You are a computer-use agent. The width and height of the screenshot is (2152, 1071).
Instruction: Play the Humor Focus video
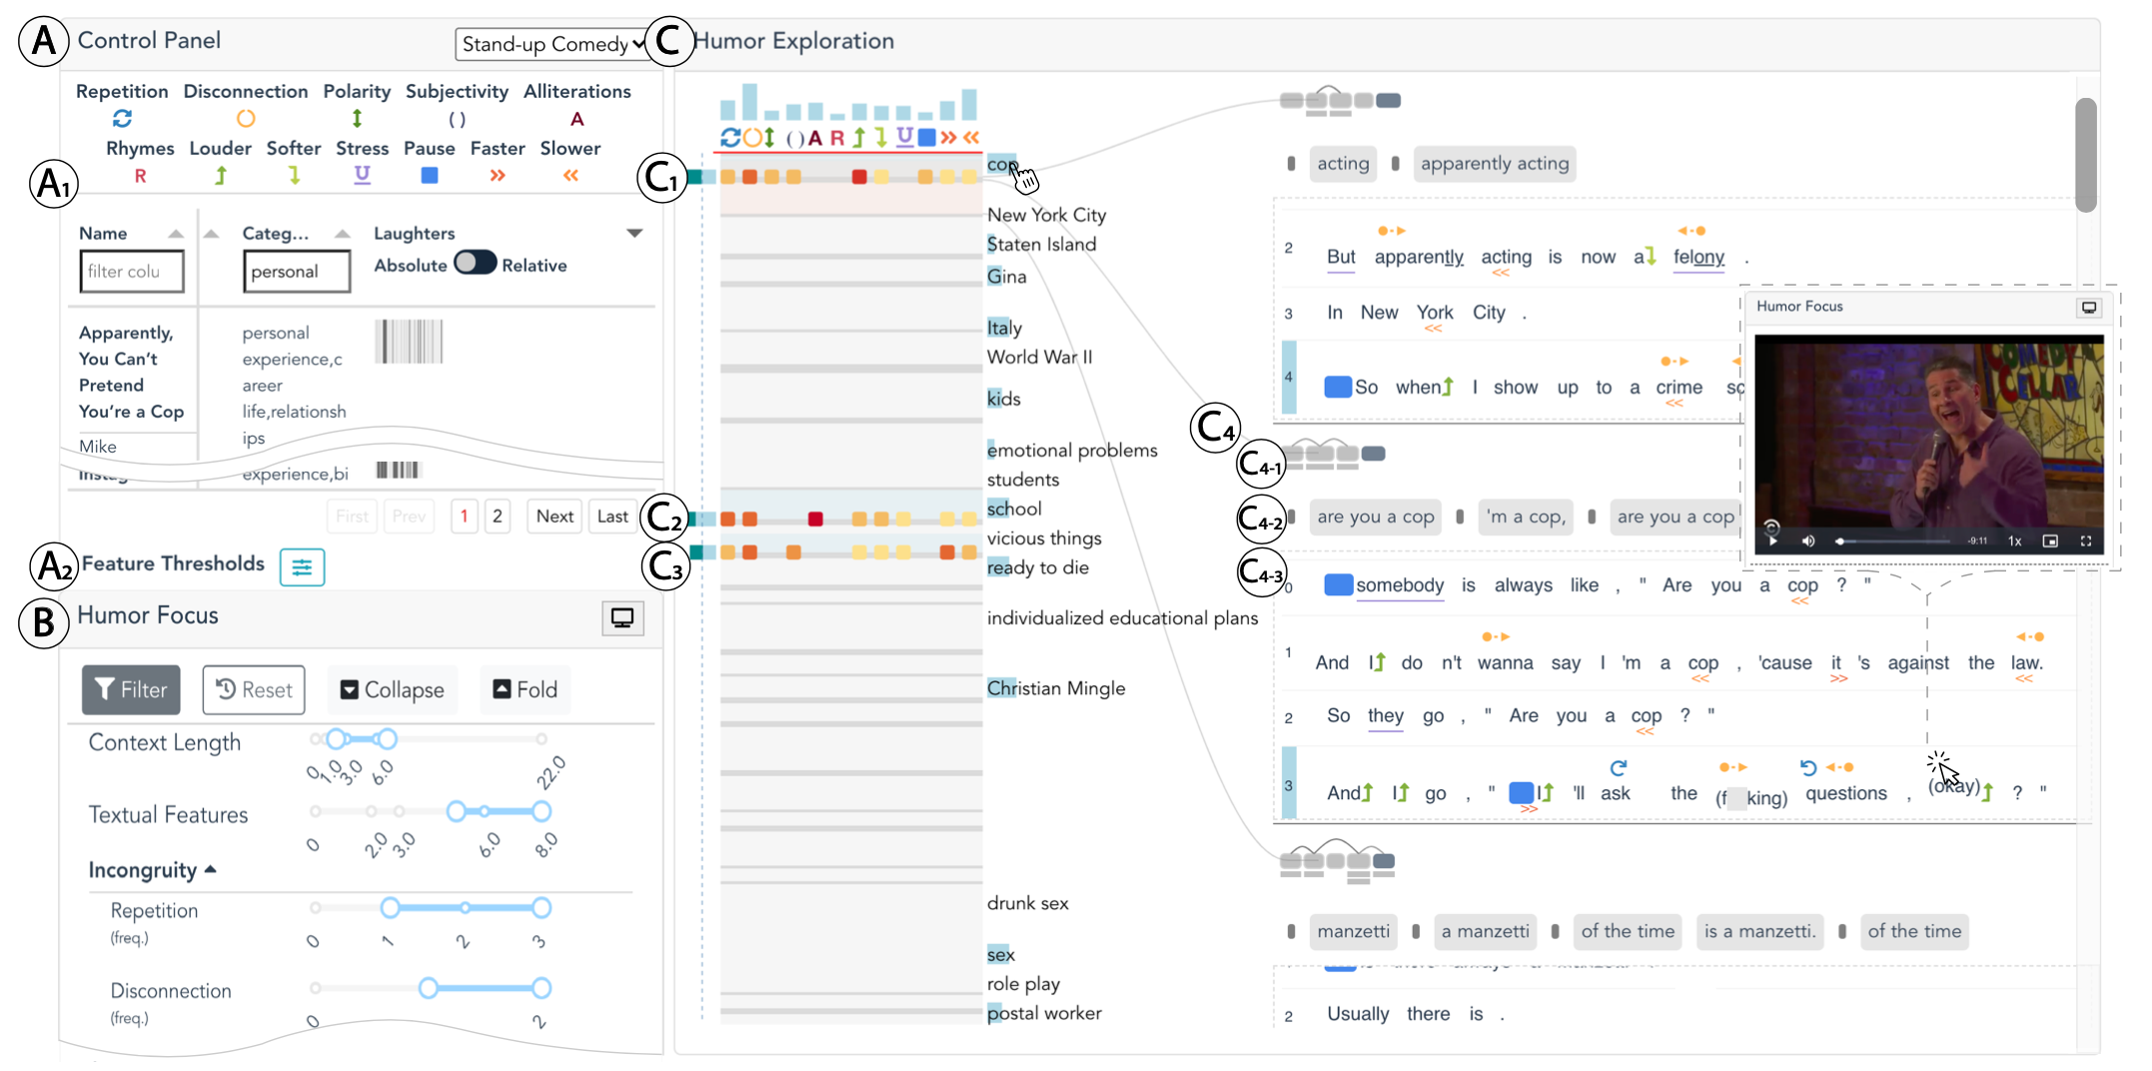1773,541
